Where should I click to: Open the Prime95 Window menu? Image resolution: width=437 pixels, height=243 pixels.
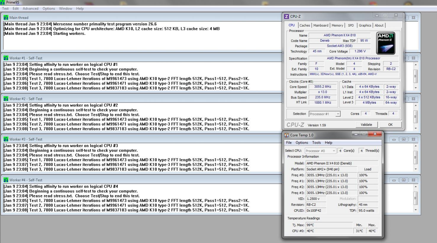tap(66, 9)
